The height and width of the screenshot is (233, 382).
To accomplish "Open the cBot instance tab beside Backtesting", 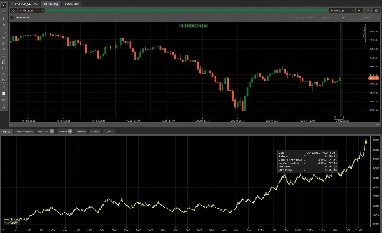I will [x=25, y=4].
